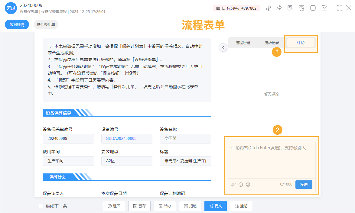The height and width of the screenshot is (213, 355).
Task: Open the 备件领用单 tab
Action: click(x=46, y=25)
